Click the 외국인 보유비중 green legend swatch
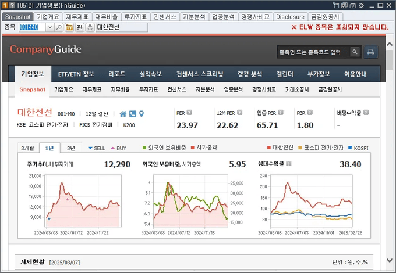Viewport: 396px width, 273px height. tap(144, 148)
